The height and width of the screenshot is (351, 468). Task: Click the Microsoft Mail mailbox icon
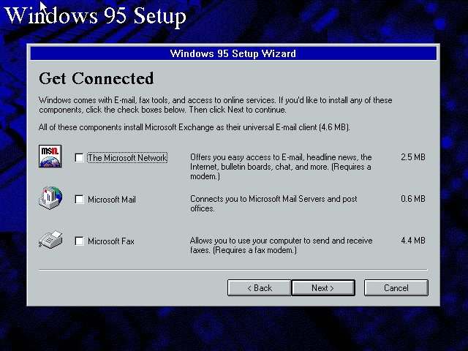50,198
